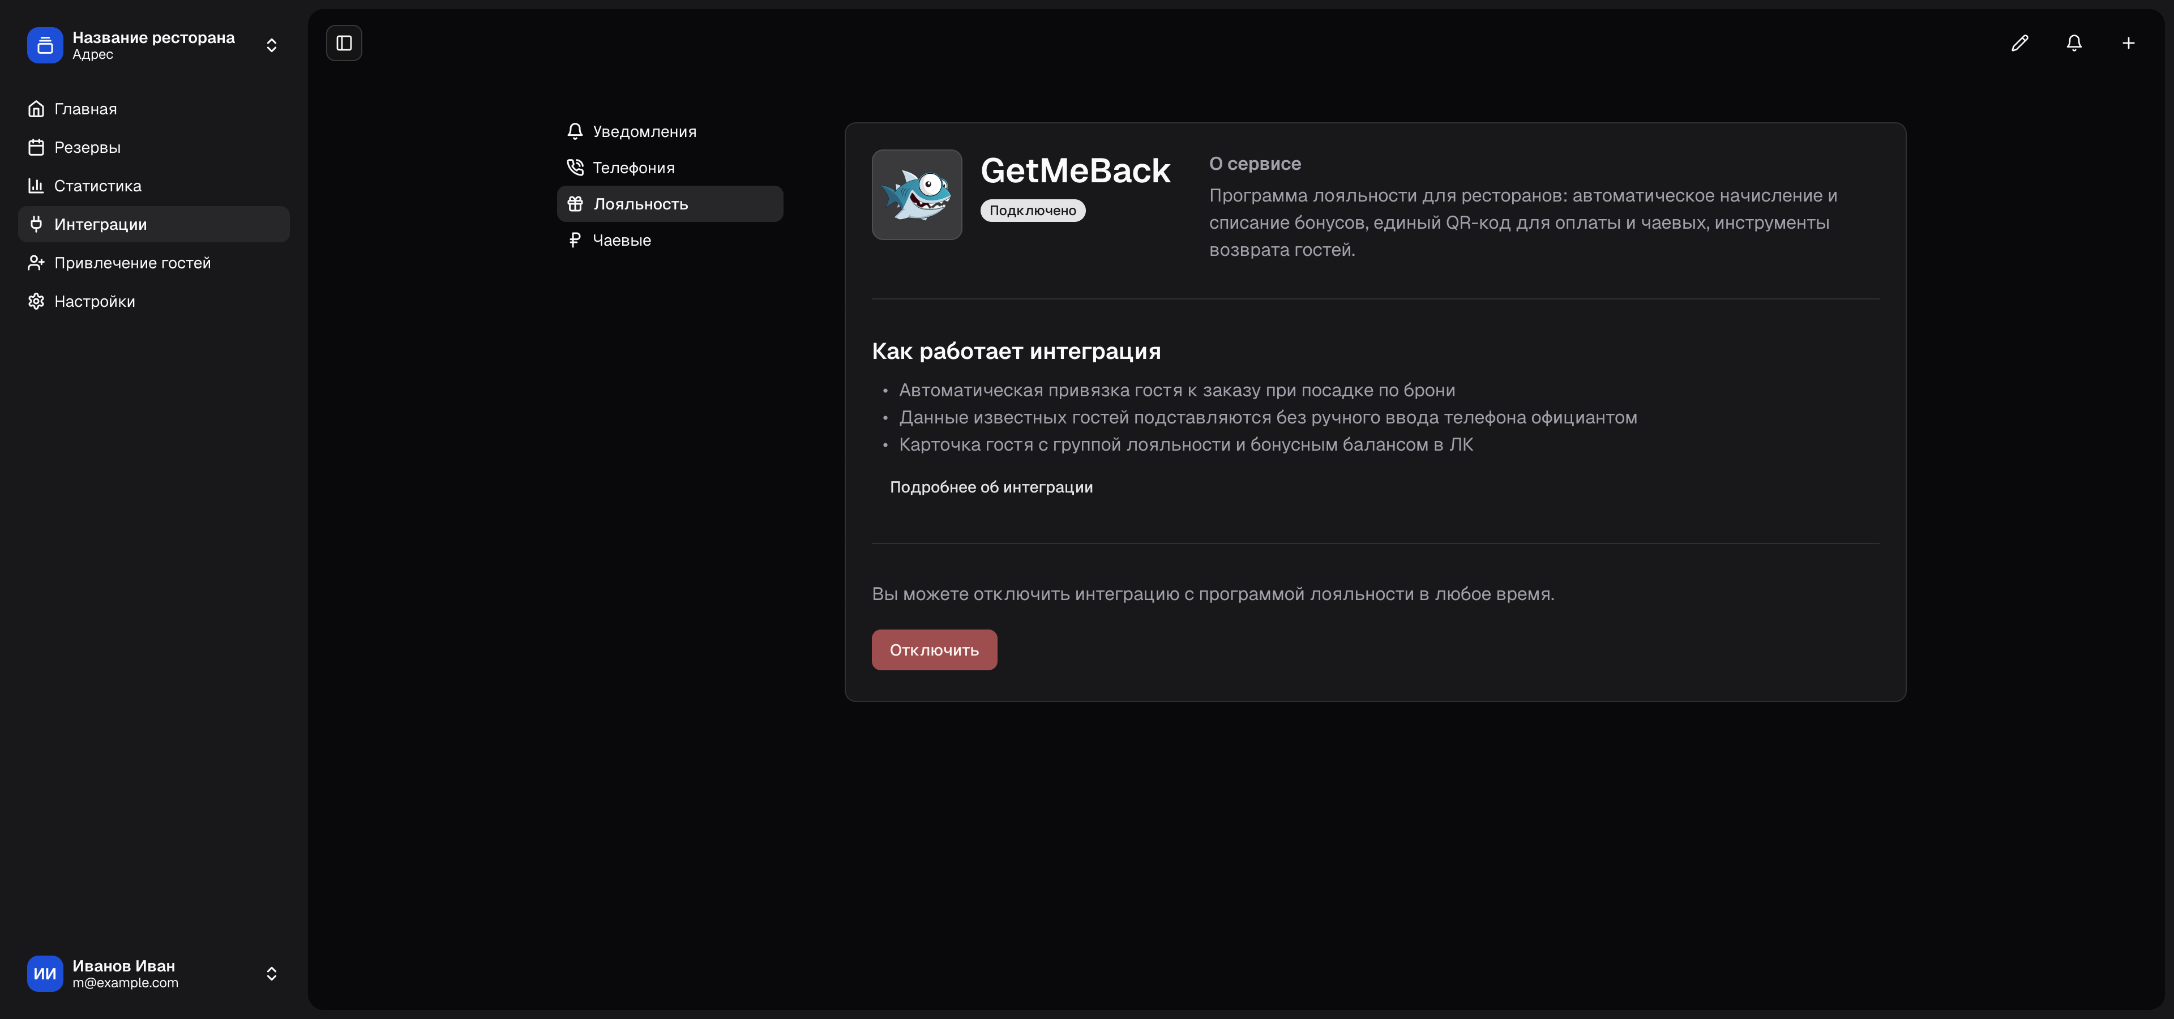Click the Подключено status badge
The height and width of the screenshot is (1019, 2174).
[x=1032, y=211]
